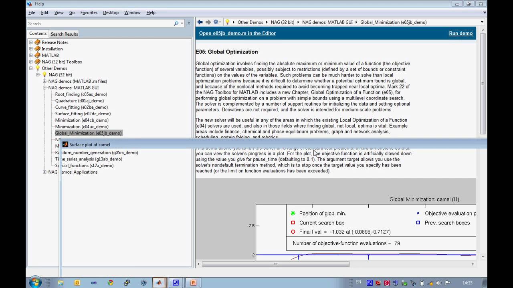Click Open e05jb_demo.m in the Editor link
The width and height of the screenshot is (513, 288).
pyautogui.click(x=237, y=33)
